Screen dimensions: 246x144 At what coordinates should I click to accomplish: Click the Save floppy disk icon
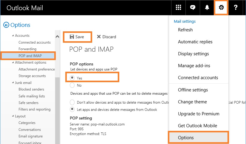coord(72,37)
